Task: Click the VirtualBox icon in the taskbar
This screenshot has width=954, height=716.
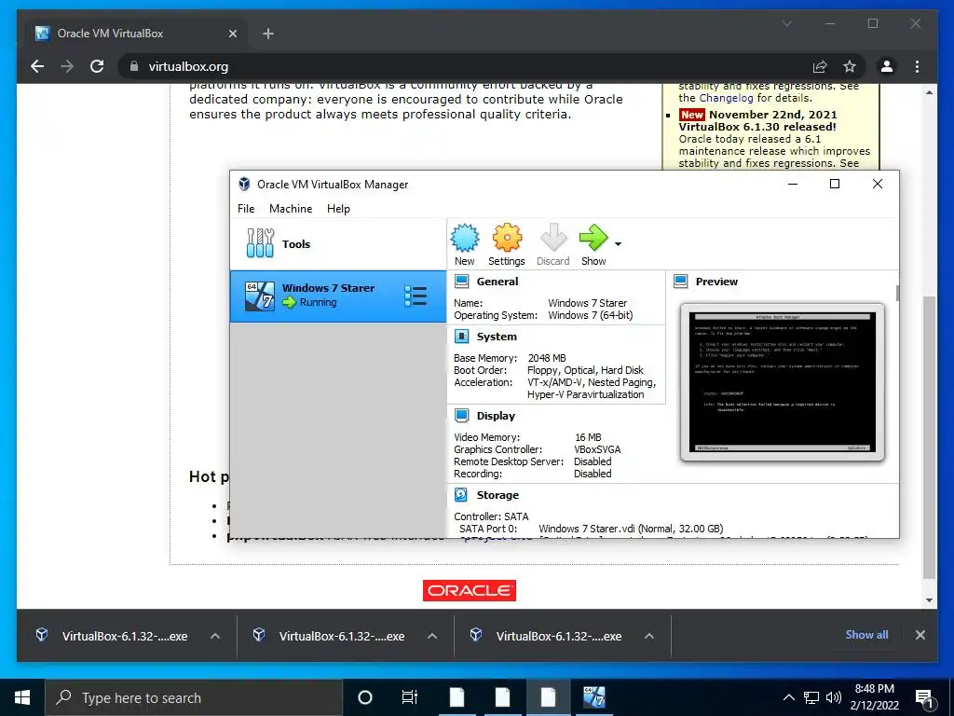Action: [593, 697]
